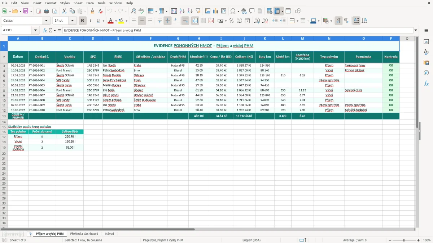Image resolution: width=433 pixels, height=243 pixels.
Task: Open the sidebar Styles panel
Action: pyautogui.click(x=426, y=52)
